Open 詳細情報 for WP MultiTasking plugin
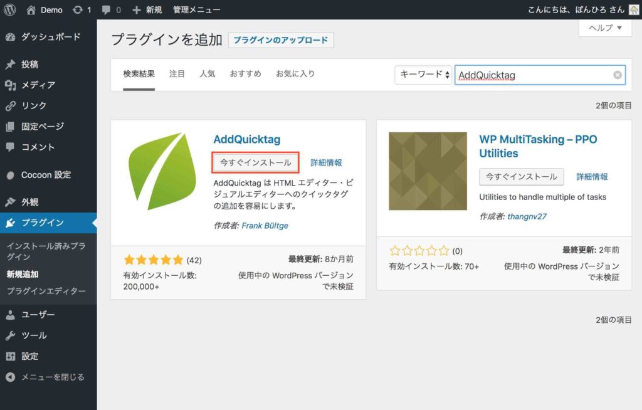The height and width of the screenshot is (410, 642). click(x=591, y=177)
